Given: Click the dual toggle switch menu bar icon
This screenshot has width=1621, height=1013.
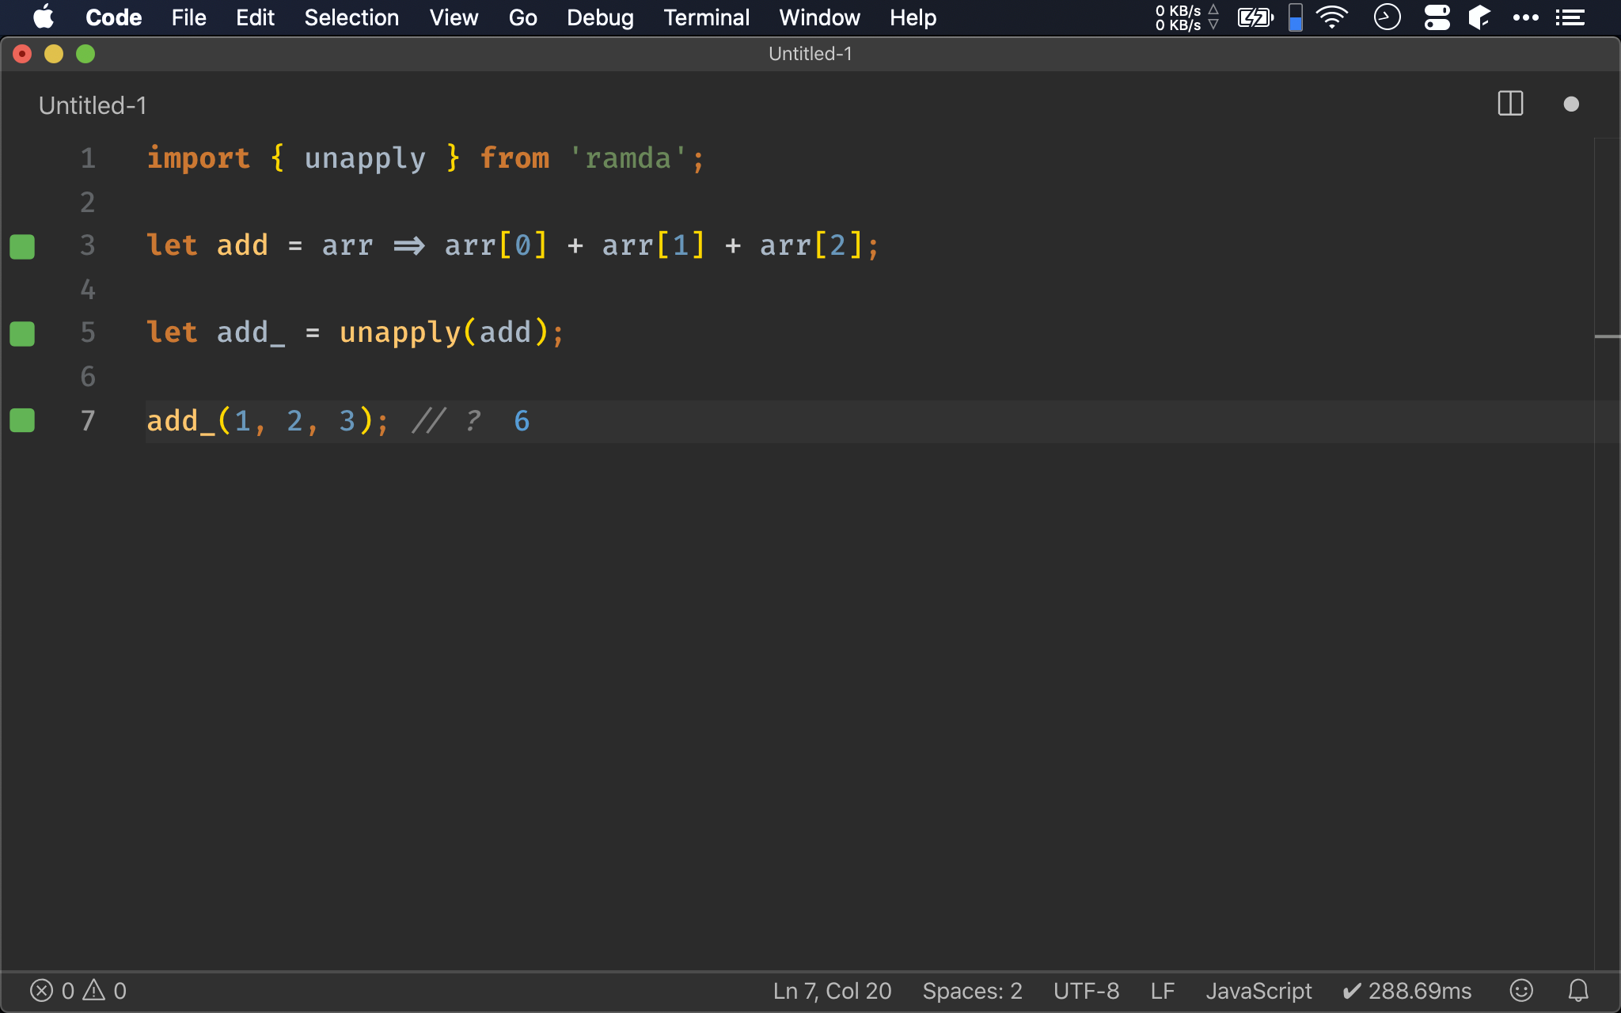Looking at the screenshot, I should tap(1437, 17).
